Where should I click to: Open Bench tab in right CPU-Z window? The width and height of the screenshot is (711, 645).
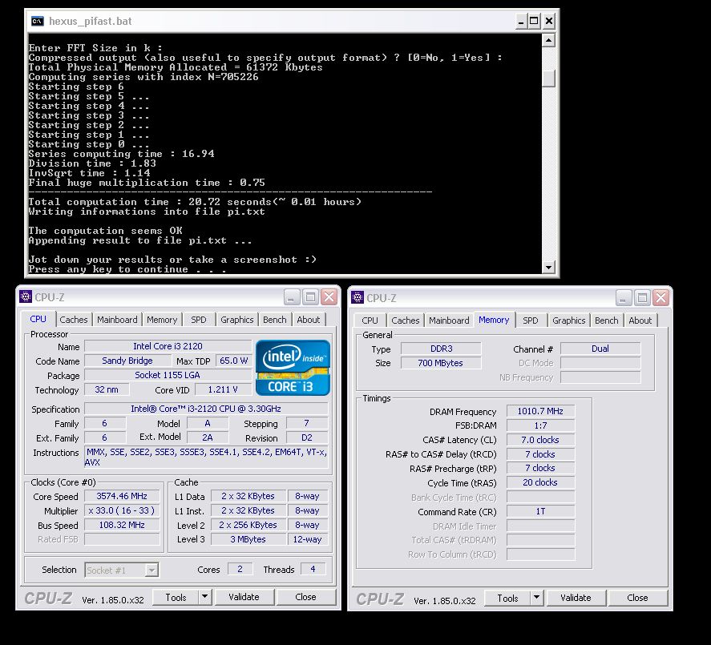[607, 320]
